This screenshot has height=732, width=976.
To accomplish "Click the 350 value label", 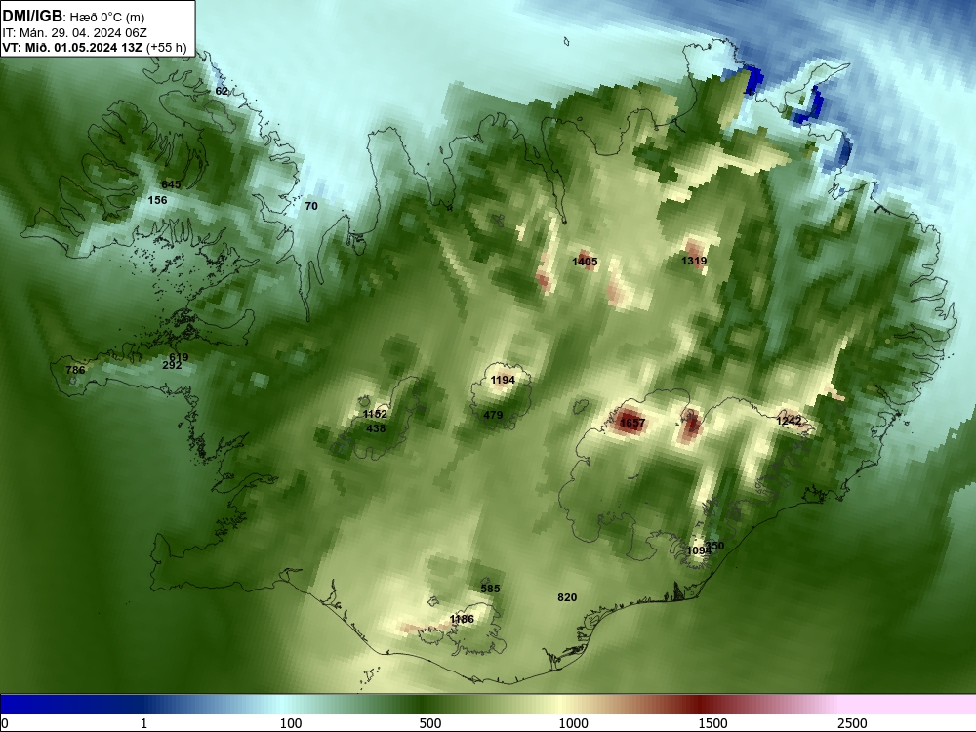I will (x=715, y=546).
